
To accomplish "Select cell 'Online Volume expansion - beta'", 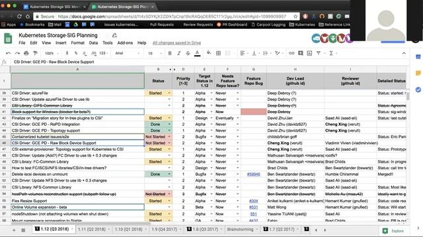I will (x=77, y=207).
